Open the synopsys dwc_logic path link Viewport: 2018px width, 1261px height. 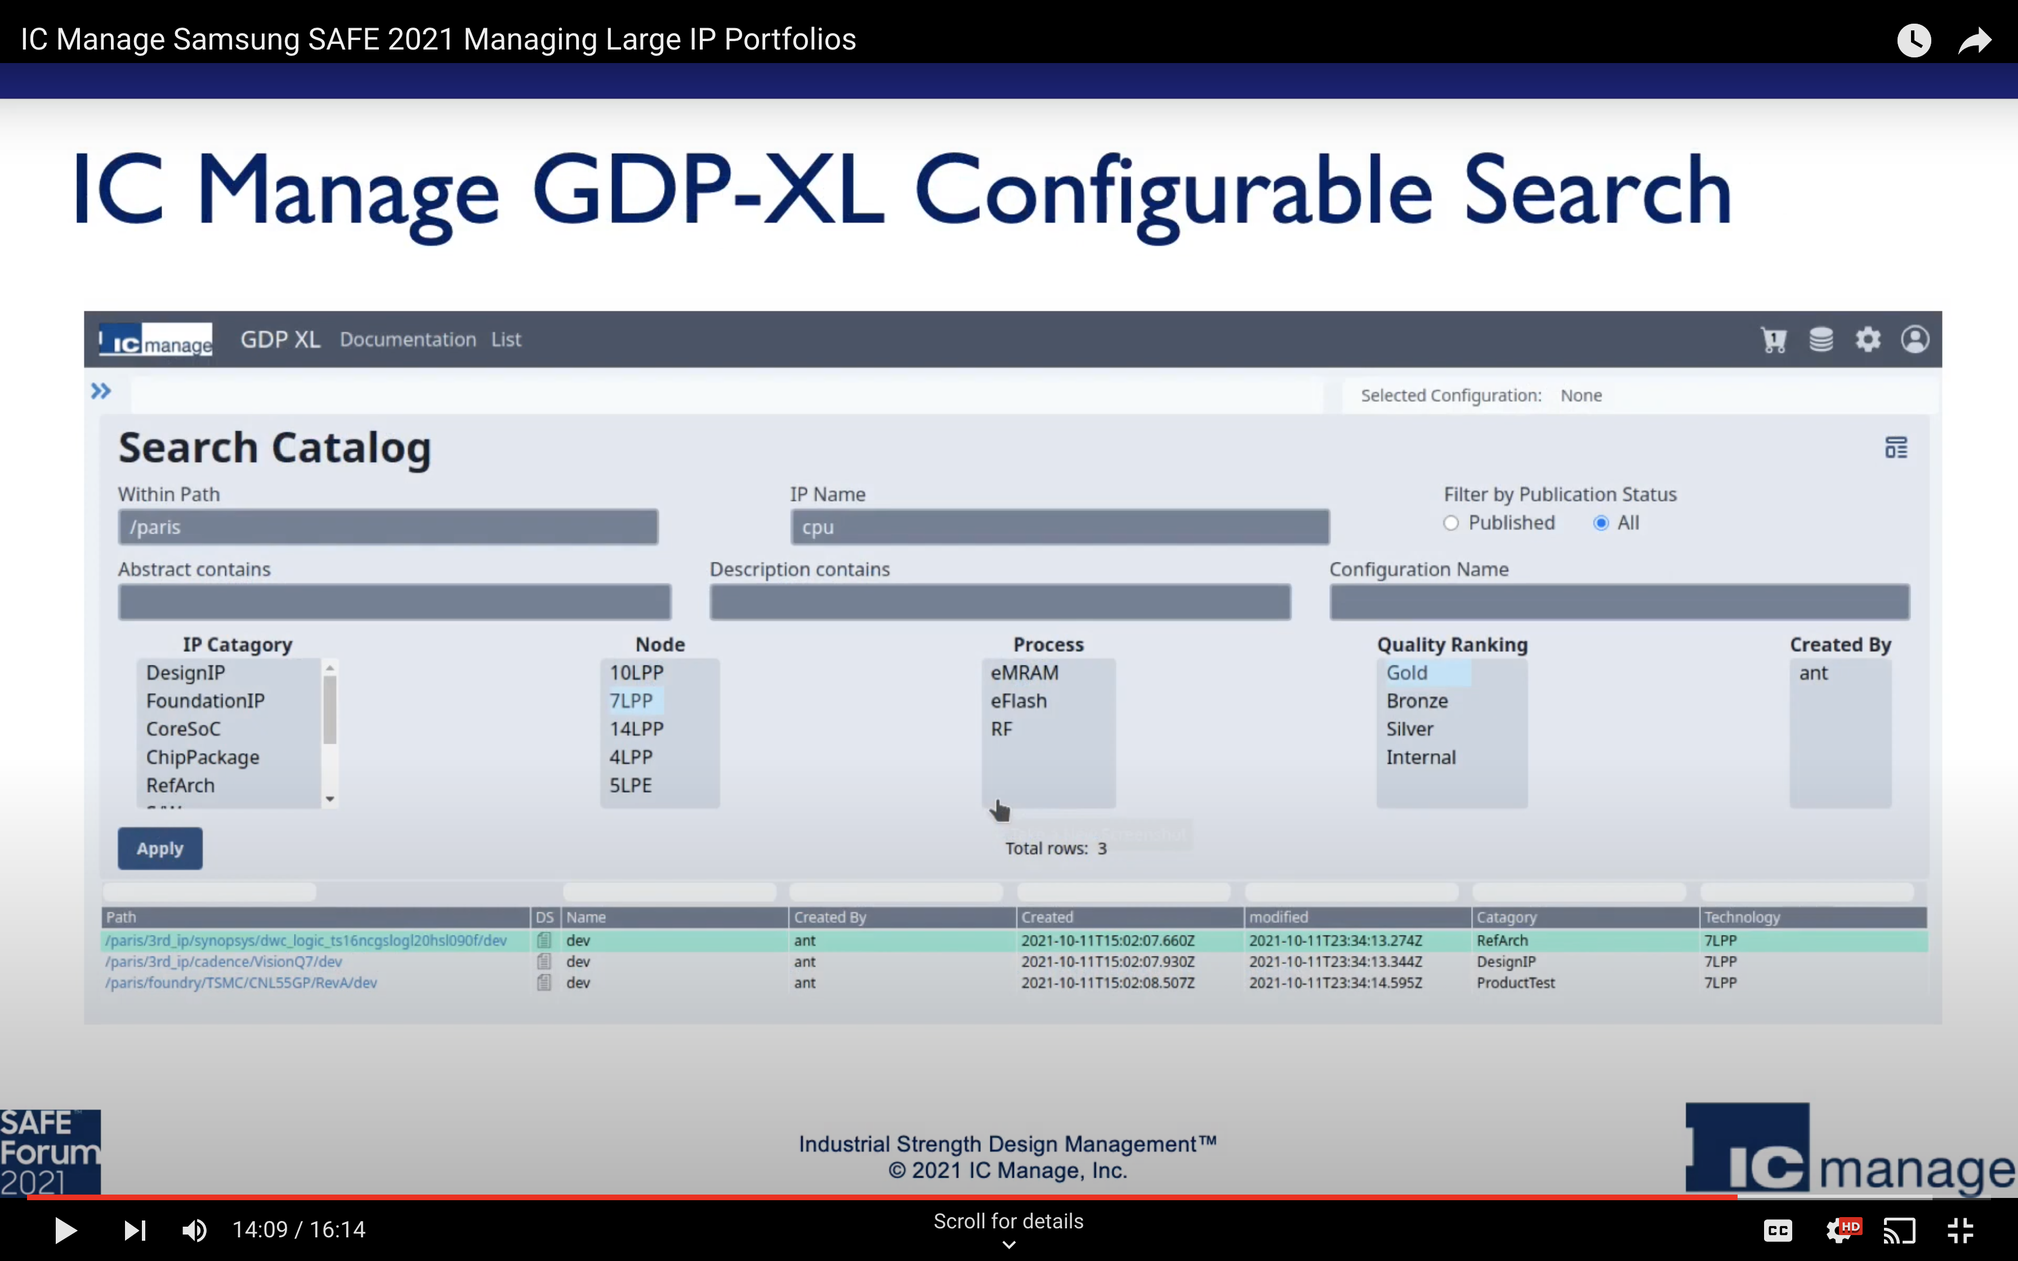(x=306, y=941)
